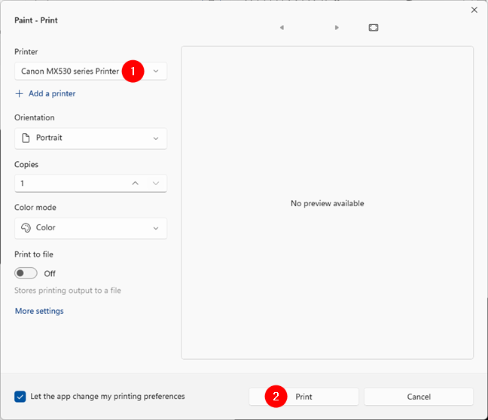This screenshot has width=488, height=420.
Task: Click the plus icon beside Add a printer
Action: (20, 93)
